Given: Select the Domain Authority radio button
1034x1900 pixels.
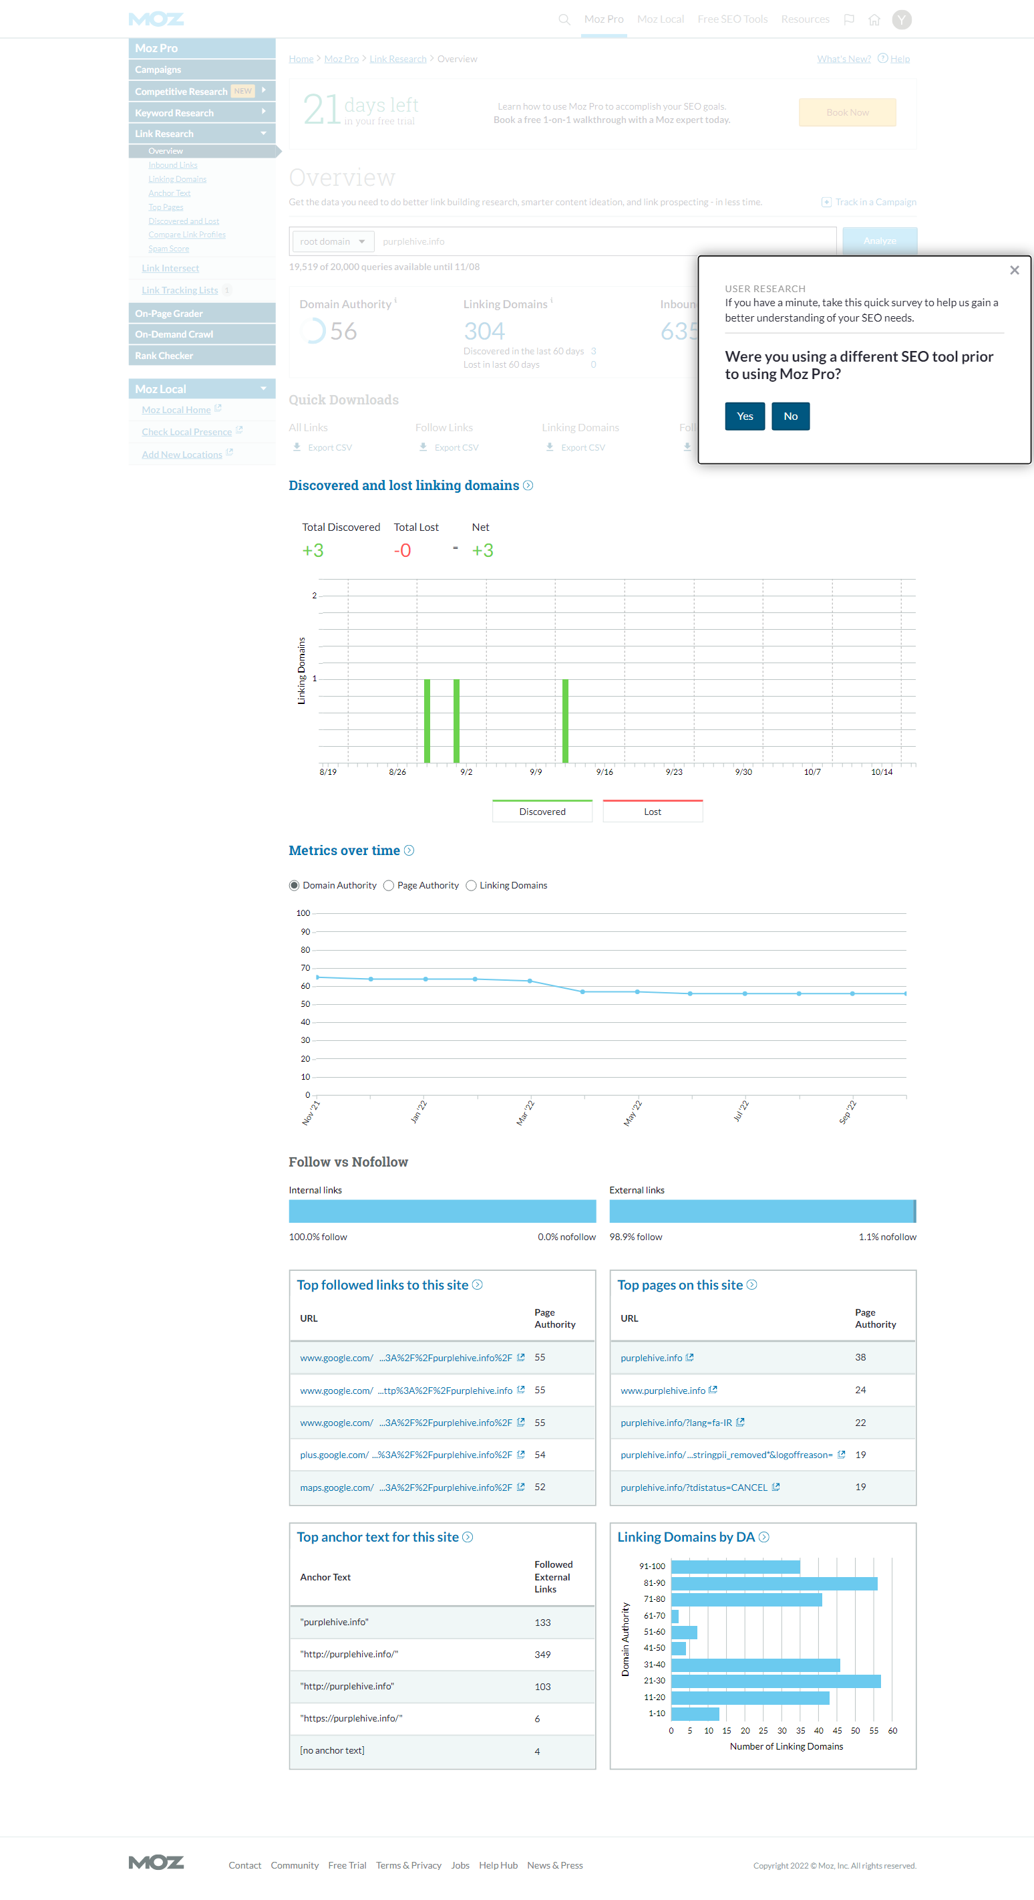Looking at the screenshot, I should click(294, 885).
